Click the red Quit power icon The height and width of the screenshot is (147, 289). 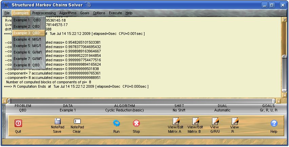coord(18,124)
